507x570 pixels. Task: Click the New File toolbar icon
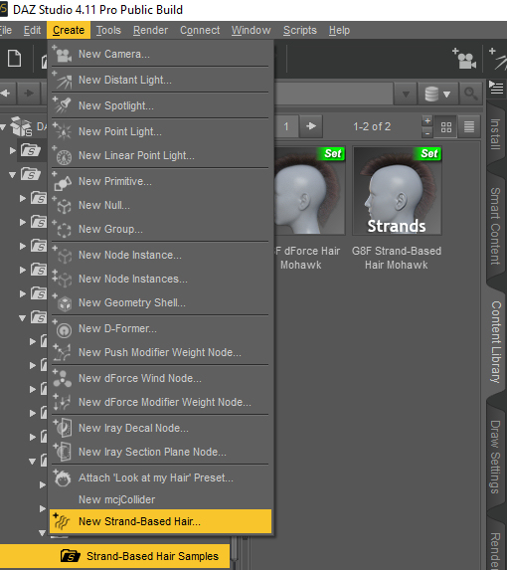15,59
